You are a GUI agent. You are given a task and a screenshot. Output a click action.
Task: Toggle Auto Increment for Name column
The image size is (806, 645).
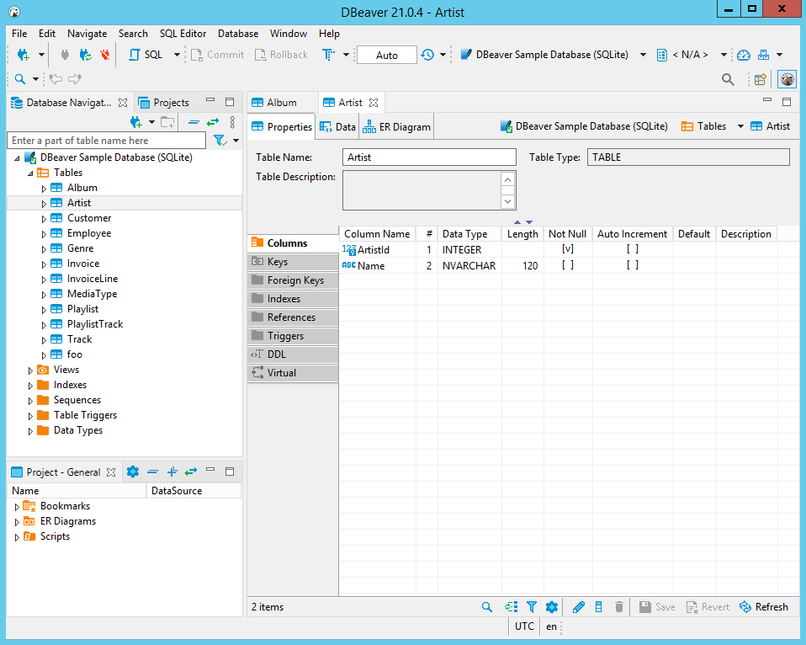(632, 265)
